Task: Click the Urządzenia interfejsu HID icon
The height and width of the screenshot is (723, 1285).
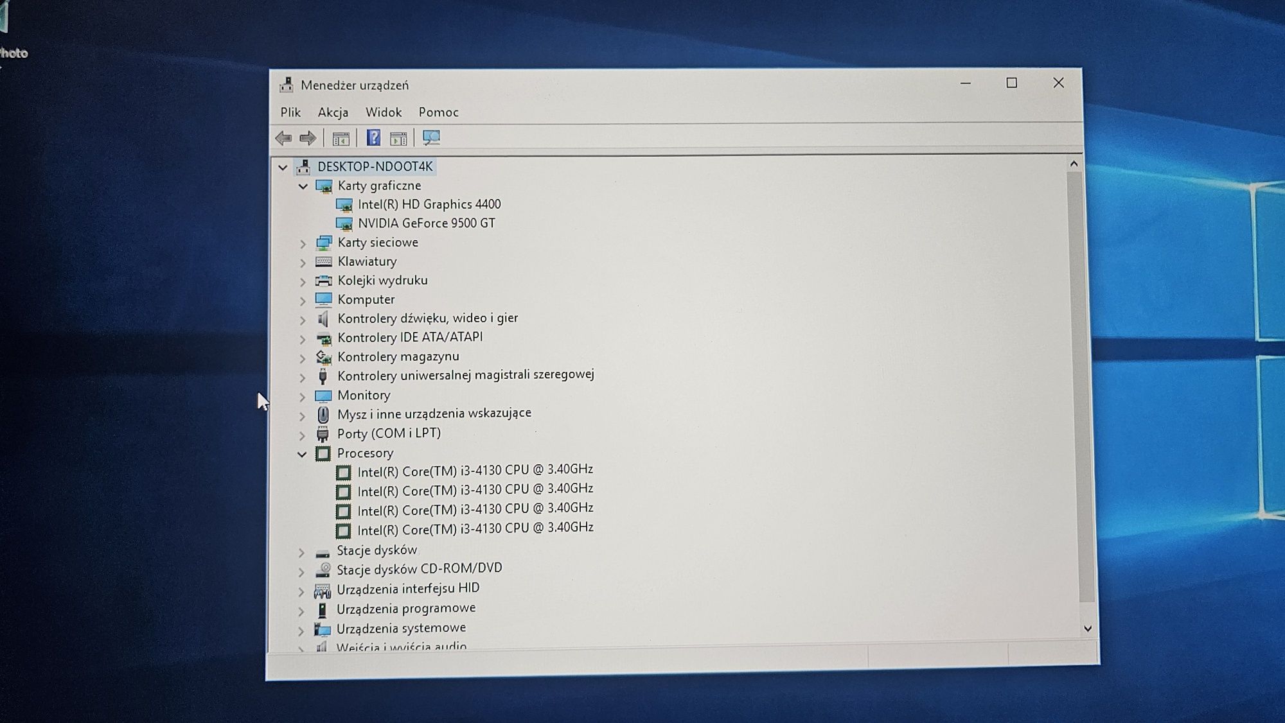Action: 323,590
